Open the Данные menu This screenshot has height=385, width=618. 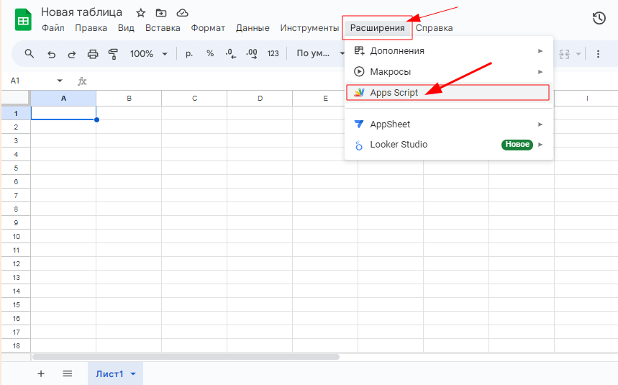253,28
